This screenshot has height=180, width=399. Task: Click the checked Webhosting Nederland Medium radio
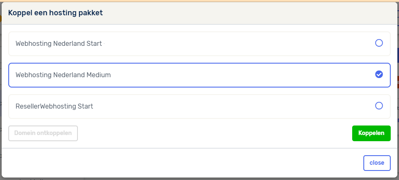[379, 74]
